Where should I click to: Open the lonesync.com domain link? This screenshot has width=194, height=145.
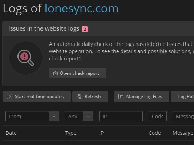(x=81, y=9)
